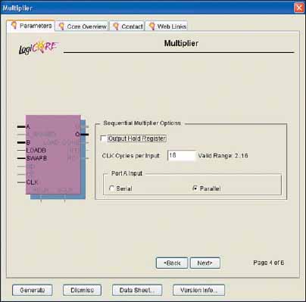This screenshot has width=306, height=302.
Task: Show Version Info
Action: [198, 290]
